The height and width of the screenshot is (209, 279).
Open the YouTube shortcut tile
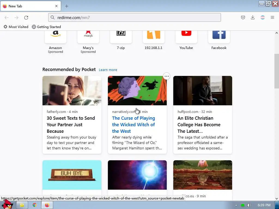pyautogui.click(x=186, y=40)
